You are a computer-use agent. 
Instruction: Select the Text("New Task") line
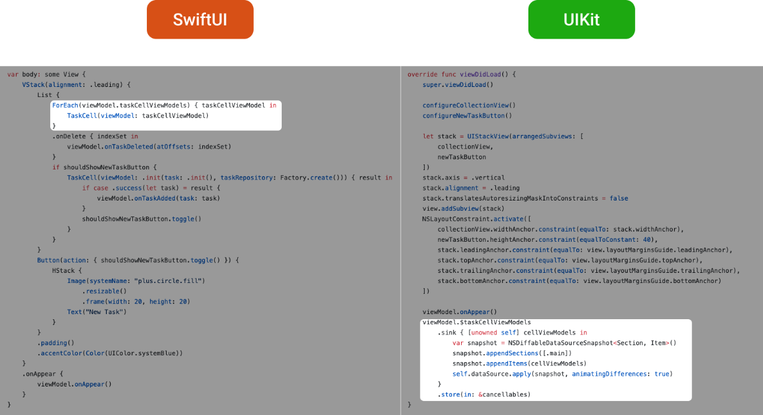coord(97,312)
